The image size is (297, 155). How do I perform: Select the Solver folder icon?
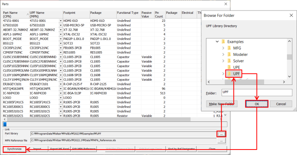[229, 61]
